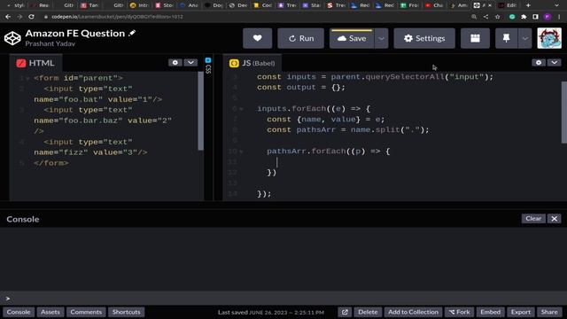
Task: Love this pen with heart button
Action: (258, 38)
